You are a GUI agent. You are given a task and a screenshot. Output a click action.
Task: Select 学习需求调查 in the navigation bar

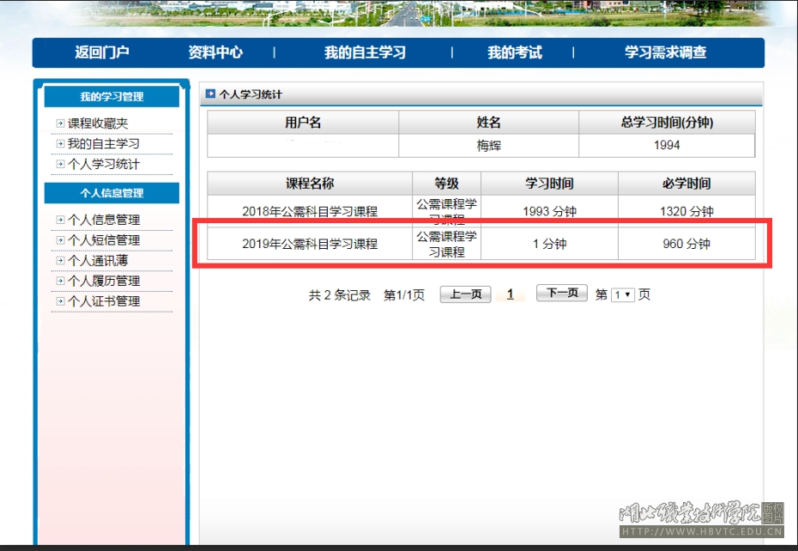(x=665, y=52)
